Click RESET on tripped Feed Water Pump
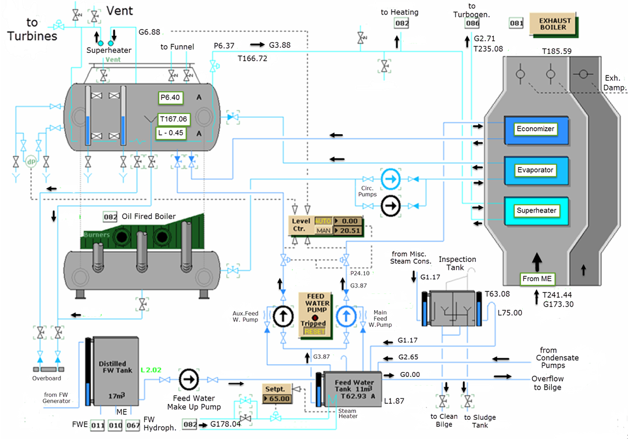The image size is (628, 439). coord(314,332)
